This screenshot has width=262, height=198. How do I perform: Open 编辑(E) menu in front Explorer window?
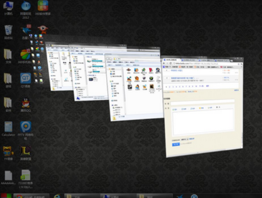(115, 62)
